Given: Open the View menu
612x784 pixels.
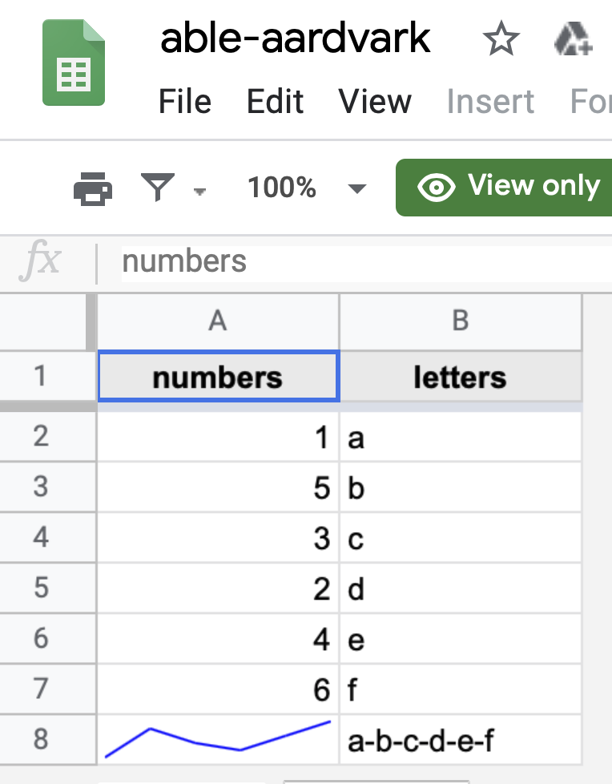Looking at the screenshot, I should (x=375, y=102).
